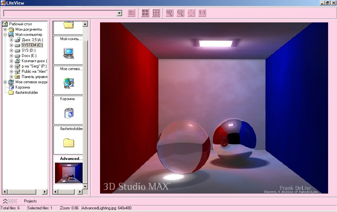Switch to thumbnail grid view
This screenshot has width=337, height=212.
tap(145, 13)
